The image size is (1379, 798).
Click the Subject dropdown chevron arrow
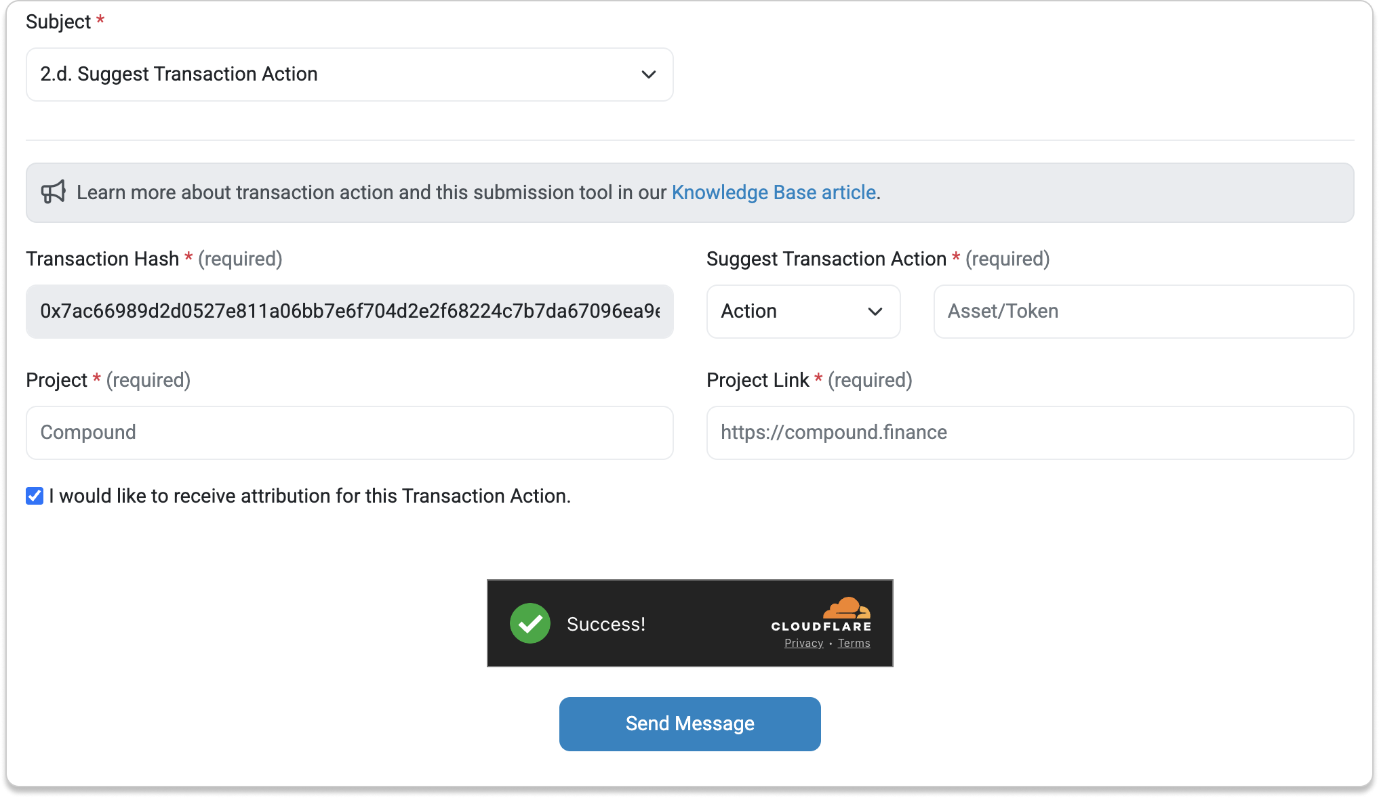648,75
